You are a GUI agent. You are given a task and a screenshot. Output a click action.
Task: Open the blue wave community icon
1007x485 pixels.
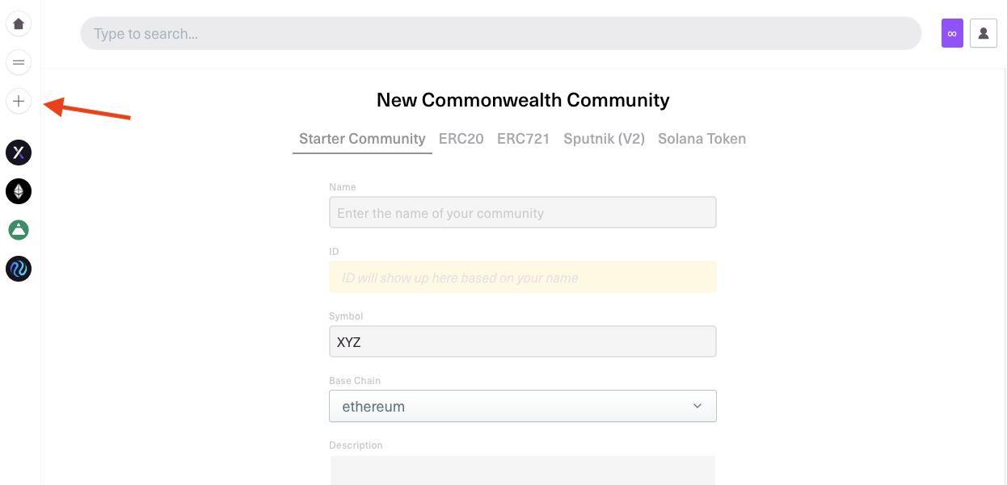(x=19, y=269)
